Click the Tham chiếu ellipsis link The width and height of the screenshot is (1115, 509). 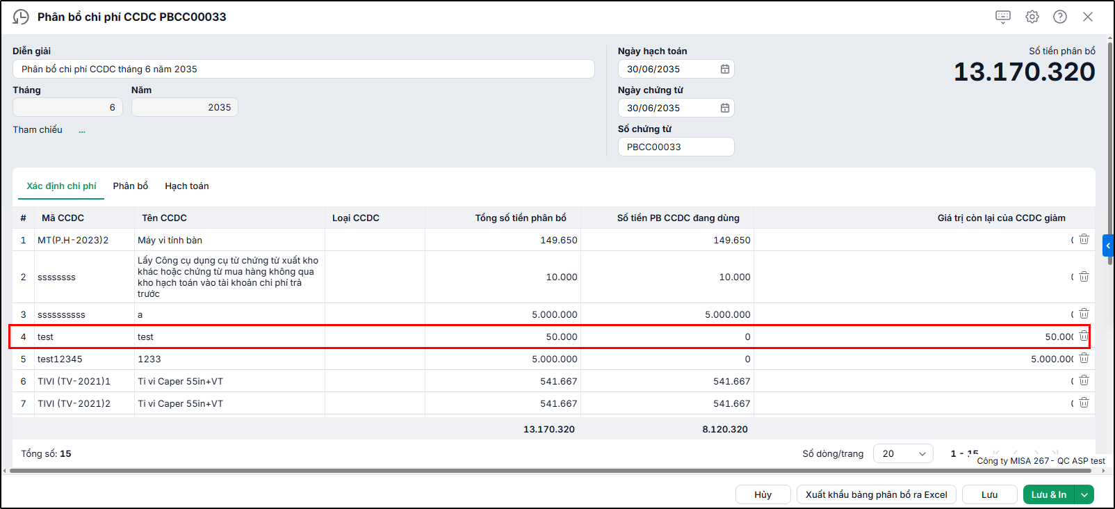click(x=82, y=130)
